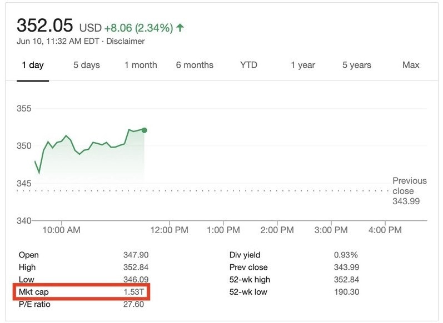Select the 1 day tab
This screenshot has width=443, height=323.
tap(32, 65)
